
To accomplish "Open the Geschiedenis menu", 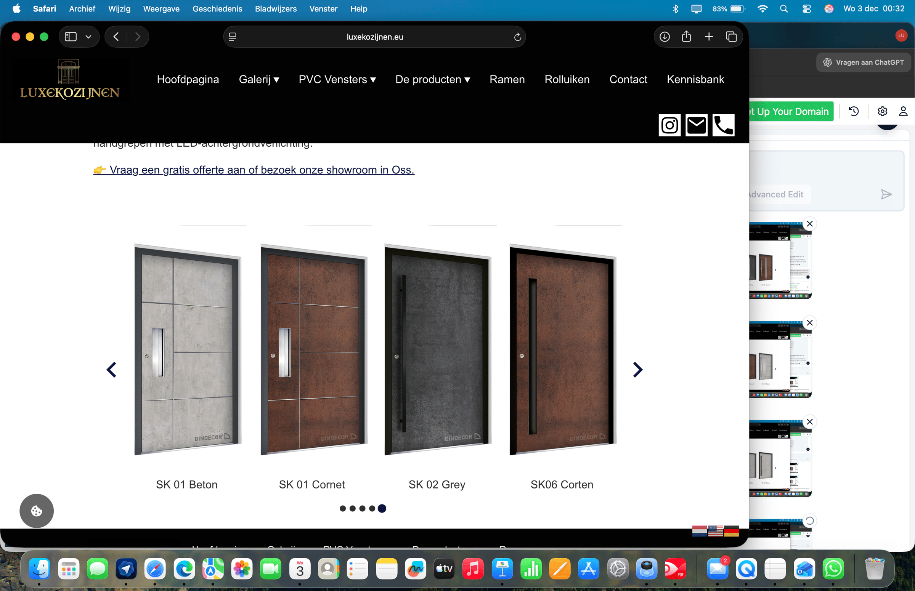I will pyautogui.click(x=217, y=8).
